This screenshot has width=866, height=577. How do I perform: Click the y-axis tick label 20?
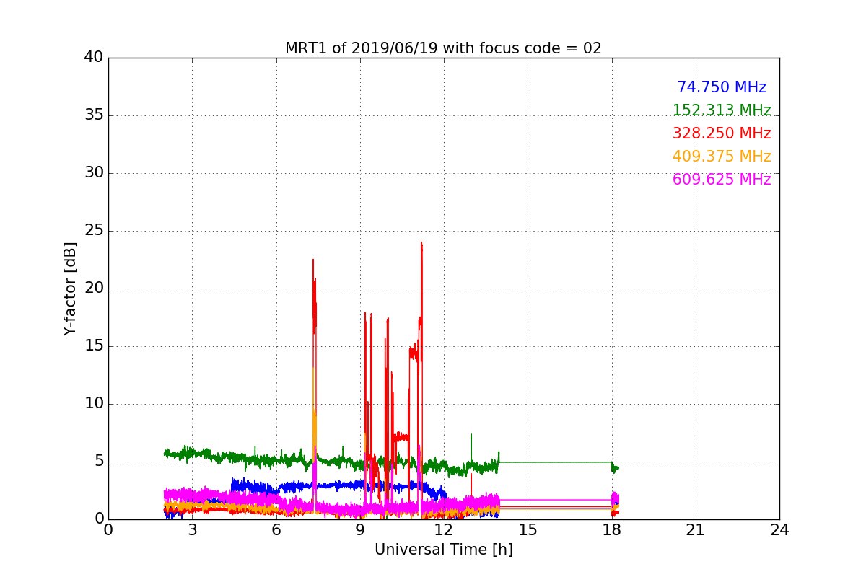pyautogui.click(x=93, y=288)
